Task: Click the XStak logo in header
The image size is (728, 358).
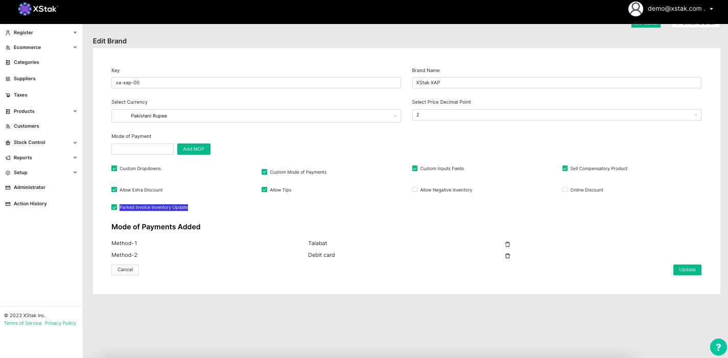Action: point(38,9)
